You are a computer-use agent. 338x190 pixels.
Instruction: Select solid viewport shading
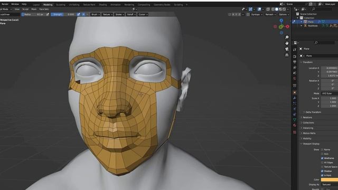point(277,9)
